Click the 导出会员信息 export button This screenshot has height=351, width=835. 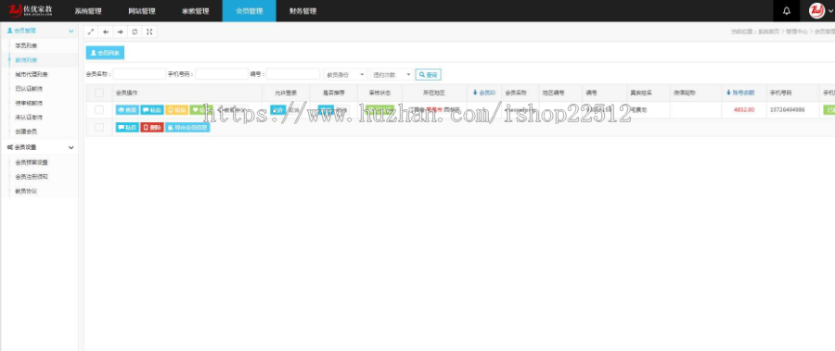point(187,128)
